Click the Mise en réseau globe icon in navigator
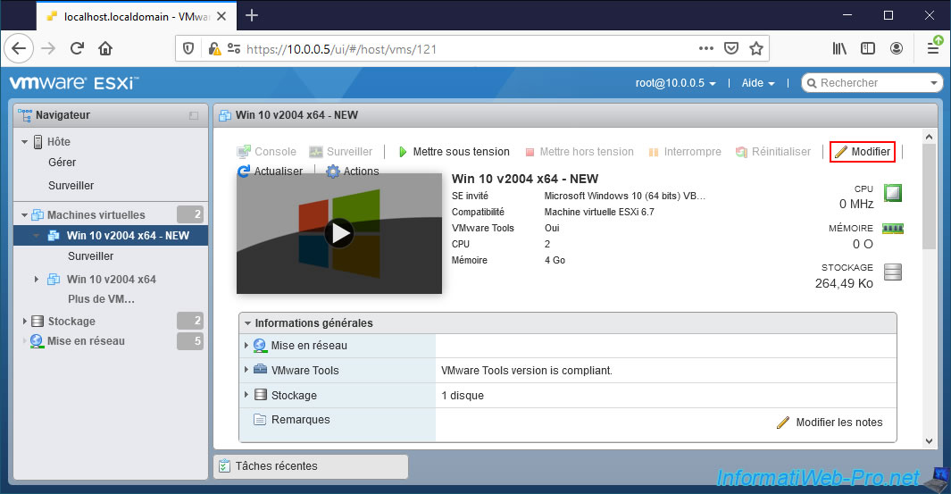 [37, 341]
